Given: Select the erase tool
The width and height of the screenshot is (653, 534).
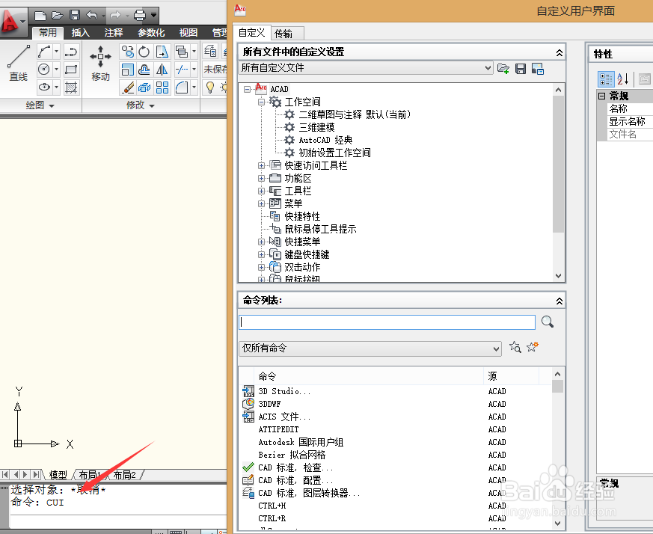Looking at the screenshot, I should tap(127, 87).
